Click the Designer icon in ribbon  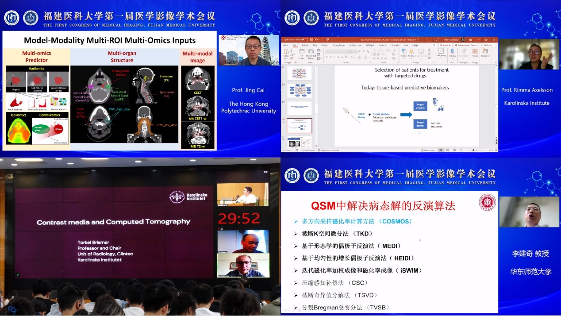point(485,51)
